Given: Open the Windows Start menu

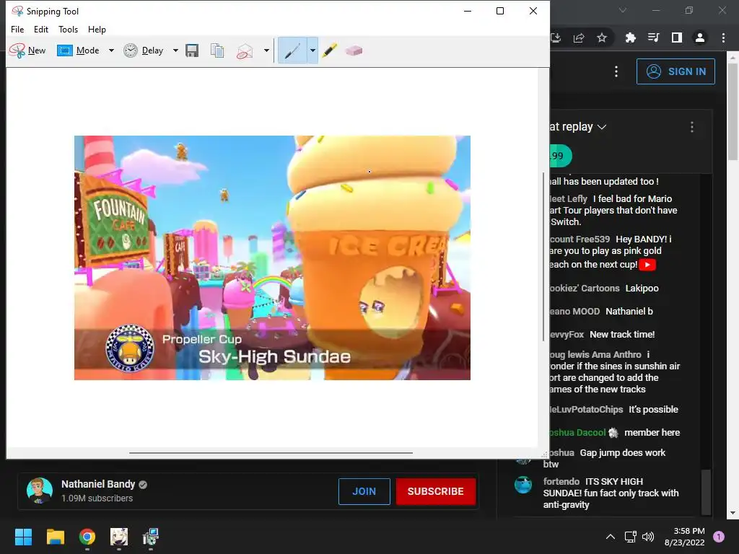Looking at the screenshot, I should [x=23, y=537].
